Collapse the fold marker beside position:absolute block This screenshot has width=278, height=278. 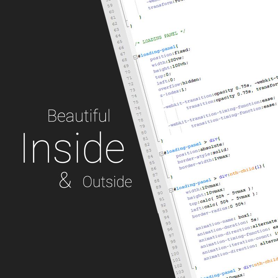click(161, 153)
